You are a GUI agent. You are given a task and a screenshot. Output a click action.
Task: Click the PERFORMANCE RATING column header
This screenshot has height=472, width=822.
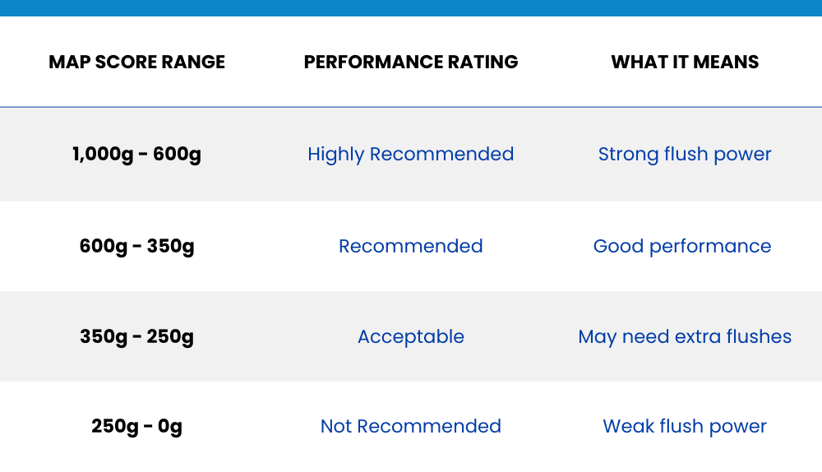coord(411,62)
